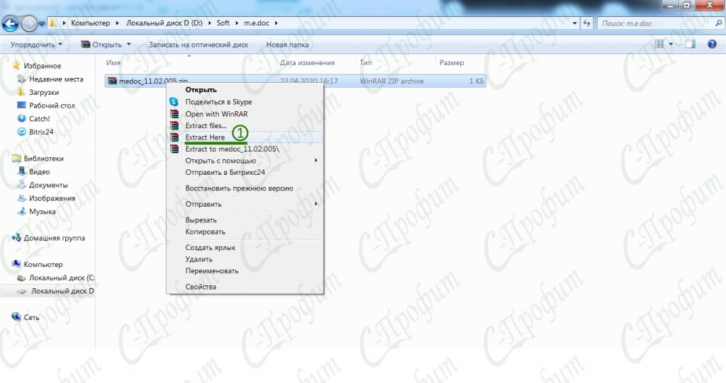Screen dimensions: 726x383
Task: Open Catch! in the favorites list
Action: pyautogui.click(x=40, y=118)
